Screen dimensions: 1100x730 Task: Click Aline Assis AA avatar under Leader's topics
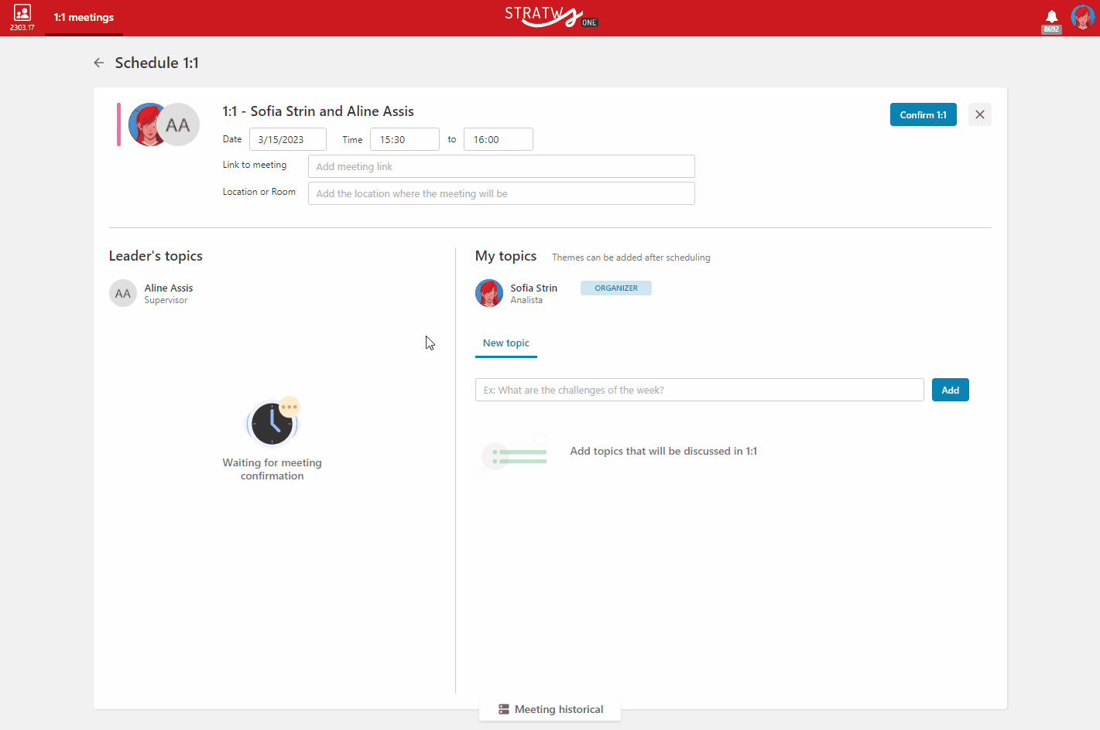click(123, 293)
